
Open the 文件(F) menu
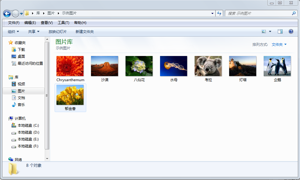[14, 23]
